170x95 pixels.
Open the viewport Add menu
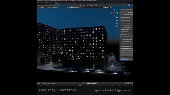(x=55, y=5)
